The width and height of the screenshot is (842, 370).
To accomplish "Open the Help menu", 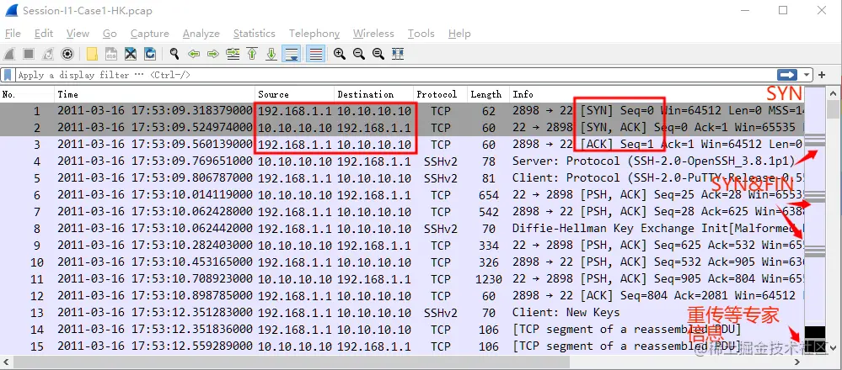I will pyautogui.click(x=459, y=34).
